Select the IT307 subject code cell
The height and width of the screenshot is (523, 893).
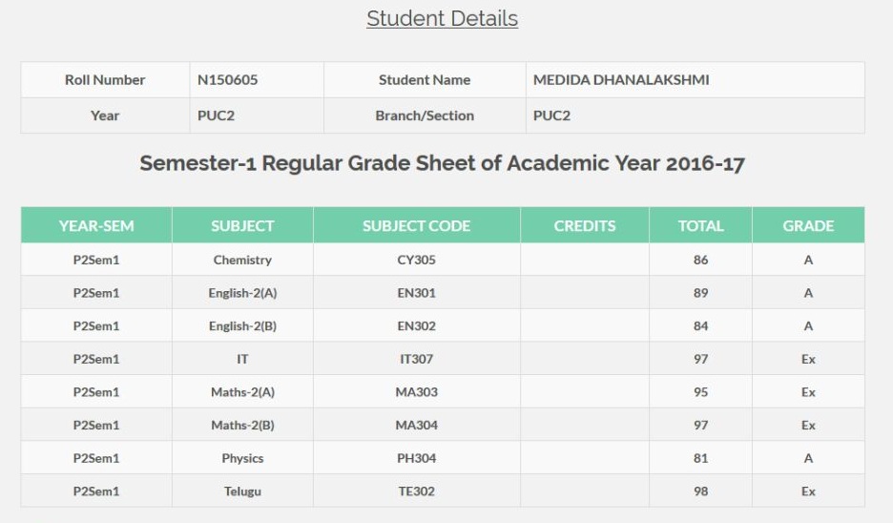click(x=416, y=359)
